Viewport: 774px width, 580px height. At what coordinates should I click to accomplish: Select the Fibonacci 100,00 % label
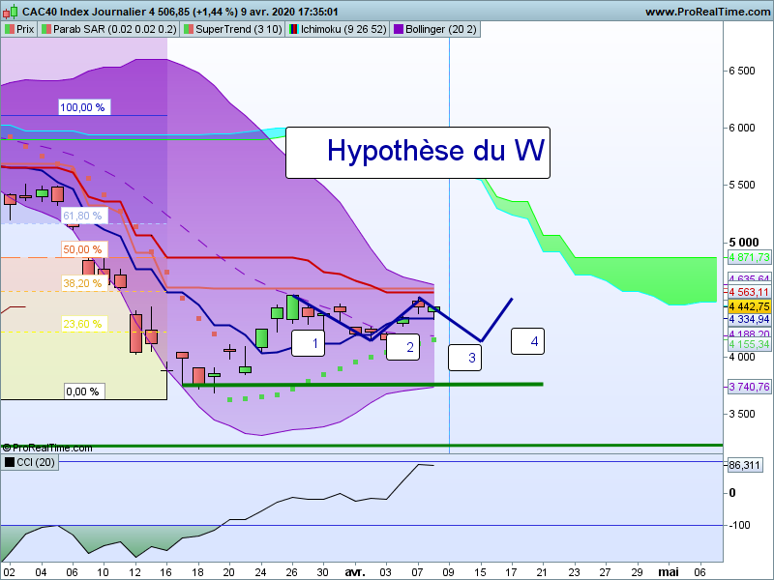(x=84, y=107)
